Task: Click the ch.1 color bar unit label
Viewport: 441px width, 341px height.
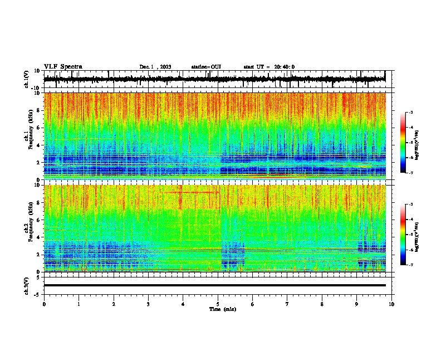Action: 417,145
